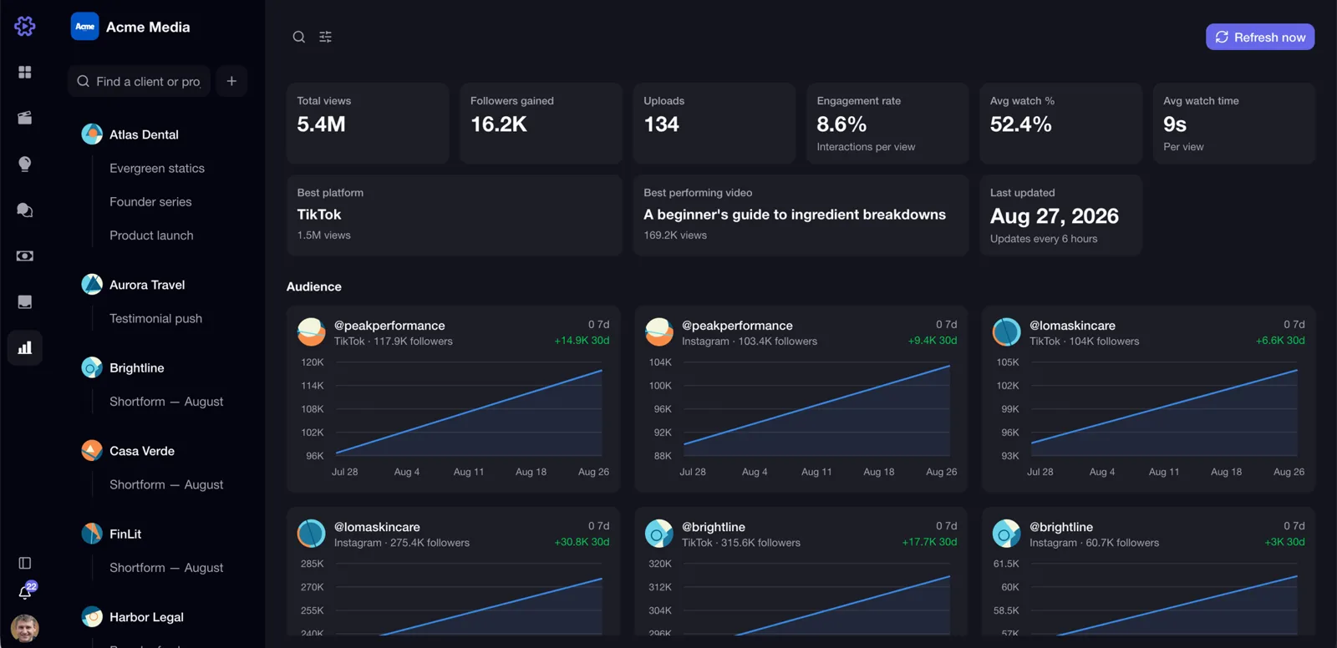Open Founder series project
Image resolution: width=1337 pixels, height=648 pixels.
coord(150,201)
